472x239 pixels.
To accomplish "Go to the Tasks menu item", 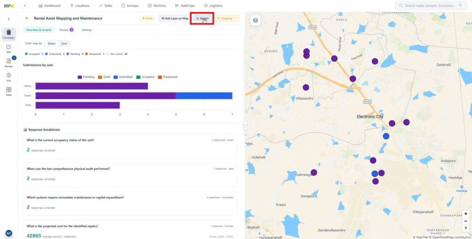I will [x=106, y=6].
